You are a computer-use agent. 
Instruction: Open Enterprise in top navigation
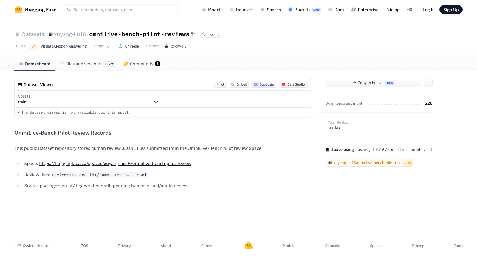coord(365,10)
